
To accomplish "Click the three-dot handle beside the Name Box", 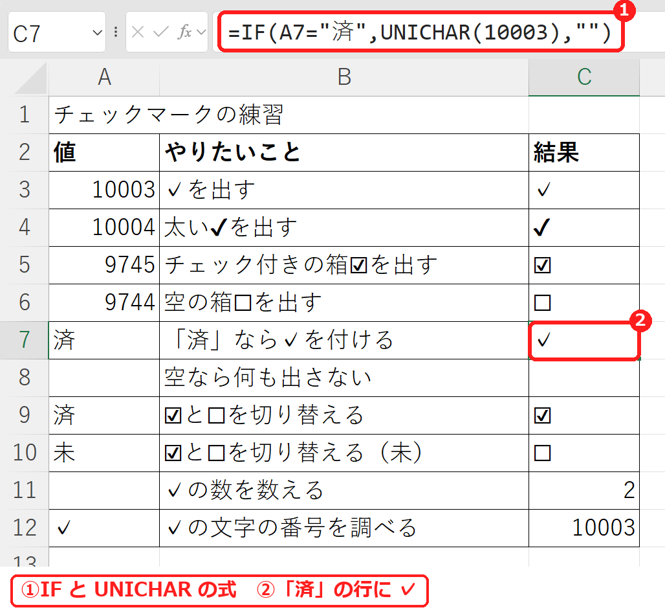I will [x=116, y=32].
